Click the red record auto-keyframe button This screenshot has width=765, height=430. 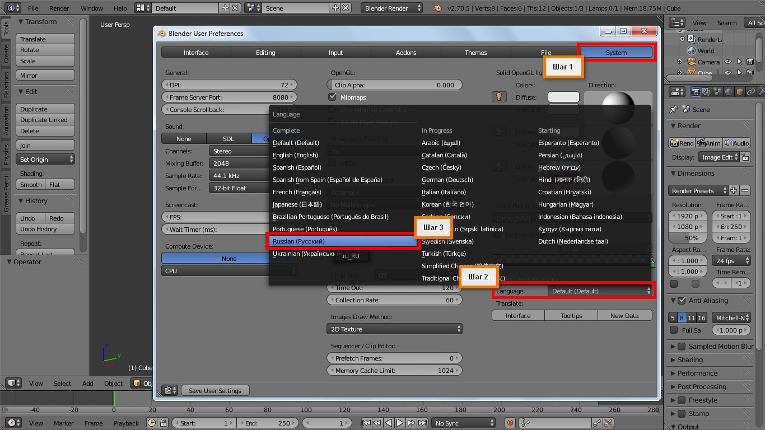510,423
